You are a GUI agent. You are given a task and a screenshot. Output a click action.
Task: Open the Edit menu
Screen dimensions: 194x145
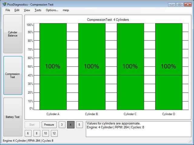pyautogui.click(x=17, y=10)
